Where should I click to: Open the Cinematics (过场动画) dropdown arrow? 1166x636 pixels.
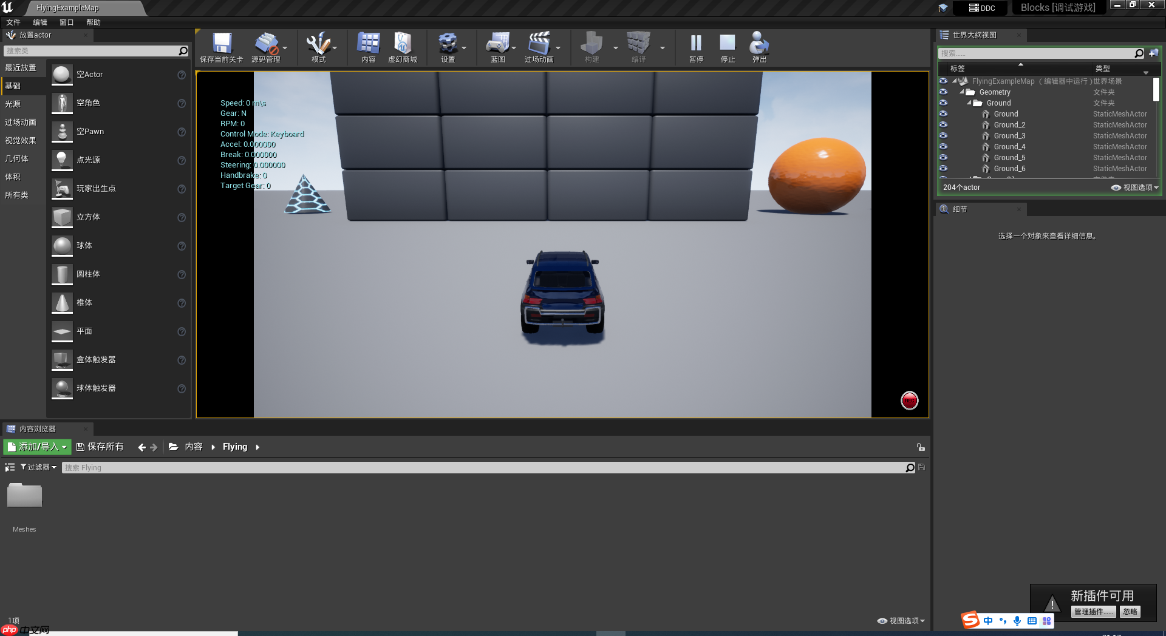pos(558,48)
